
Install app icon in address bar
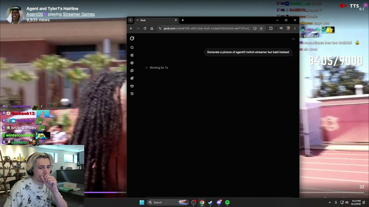coord(255,28)
